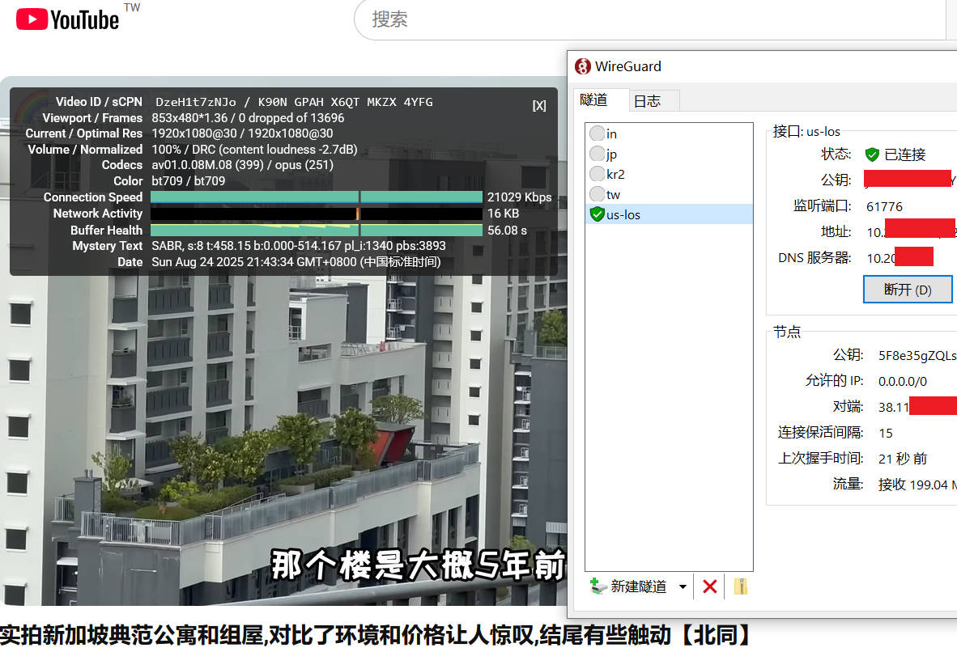Click the gray status icon beside kr2
This screenshot has height=652, width=957.
[x=598, y=174]
